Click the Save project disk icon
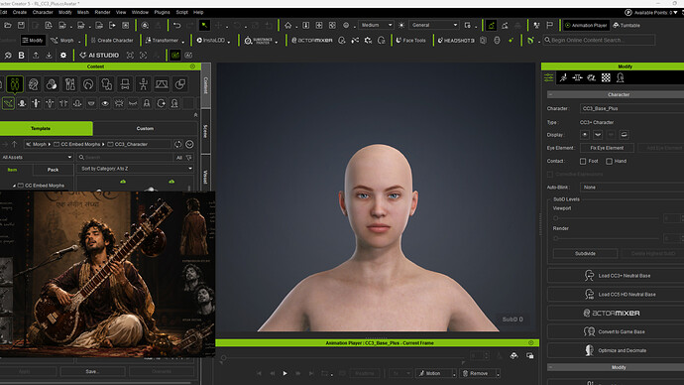The image size is (684, 385). pyautogui.click(x=21, y=26)
